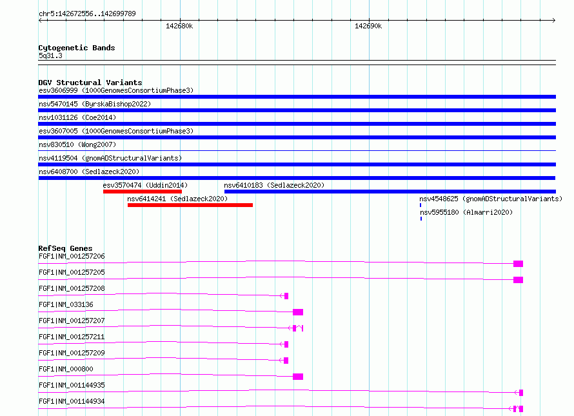The image size is (574, 416).
Task: Click the nsv4548625 gnomADStructuralVariants label
Action: coord(491,199)
